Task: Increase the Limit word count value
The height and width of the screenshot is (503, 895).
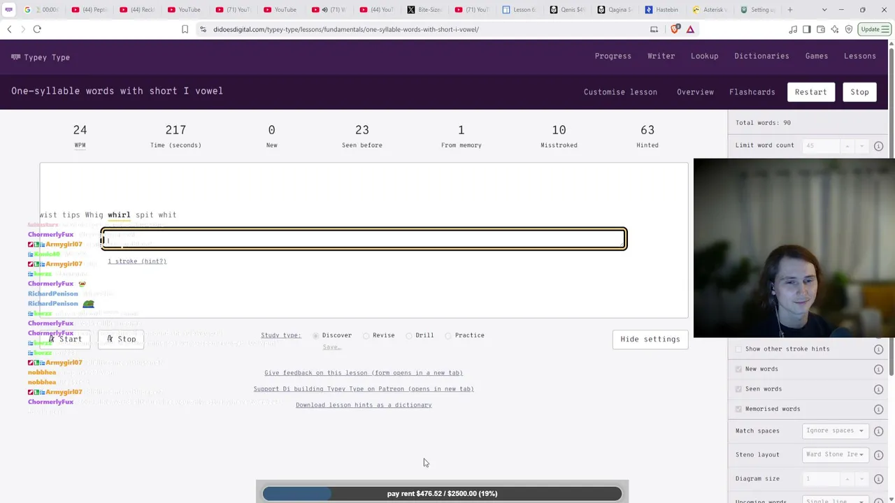Action: click(847, 146)
